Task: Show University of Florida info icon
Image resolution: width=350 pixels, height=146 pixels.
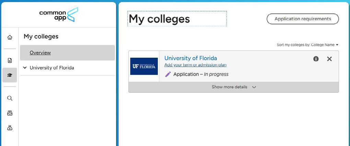Action: [x=316, y=59]
